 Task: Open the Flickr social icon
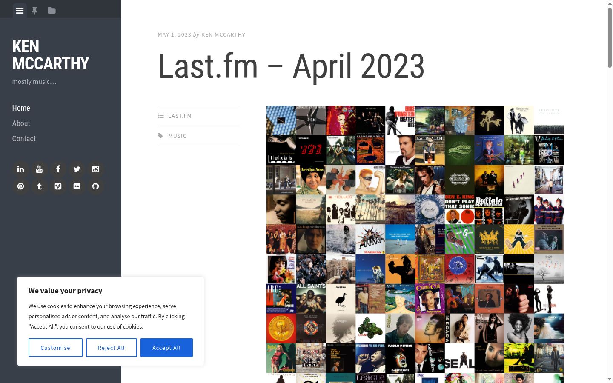[x=77, y=186]
